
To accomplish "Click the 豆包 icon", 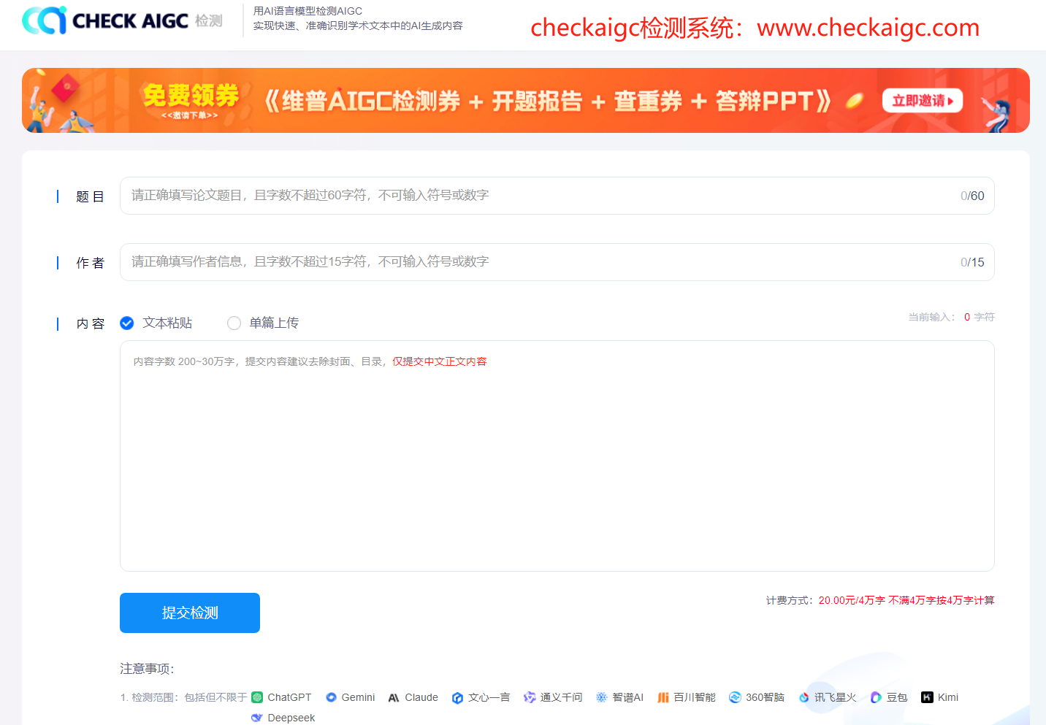I will pos(876,698).
